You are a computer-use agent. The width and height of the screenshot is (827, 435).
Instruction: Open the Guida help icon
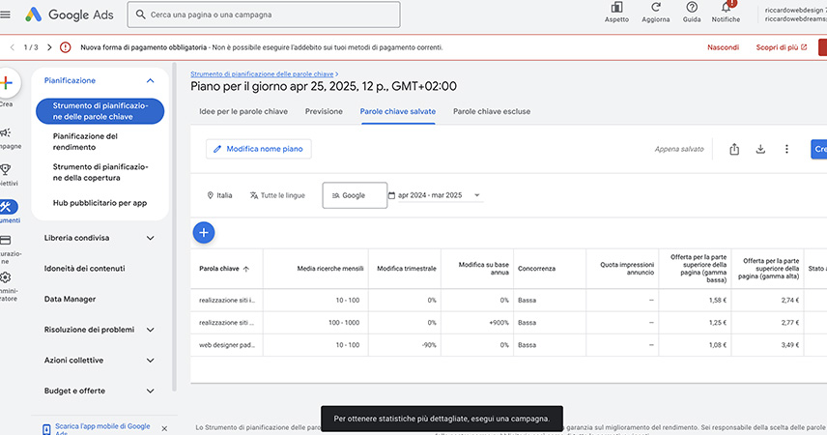pyautogui.click(x=692, y=8)
